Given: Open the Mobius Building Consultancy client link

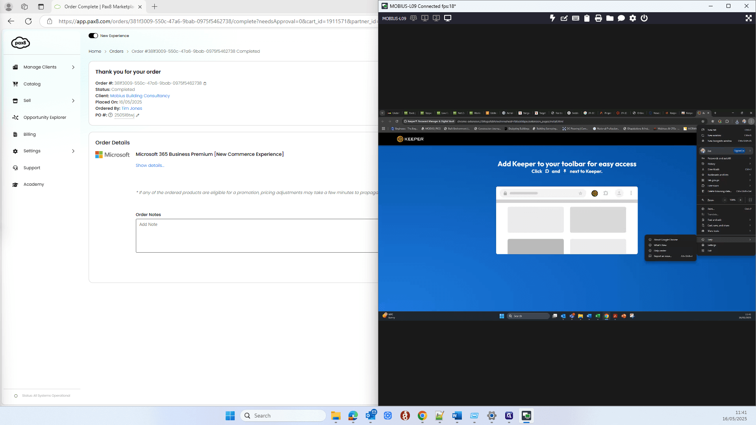Looking at the screenshot, I should (140, 96).
